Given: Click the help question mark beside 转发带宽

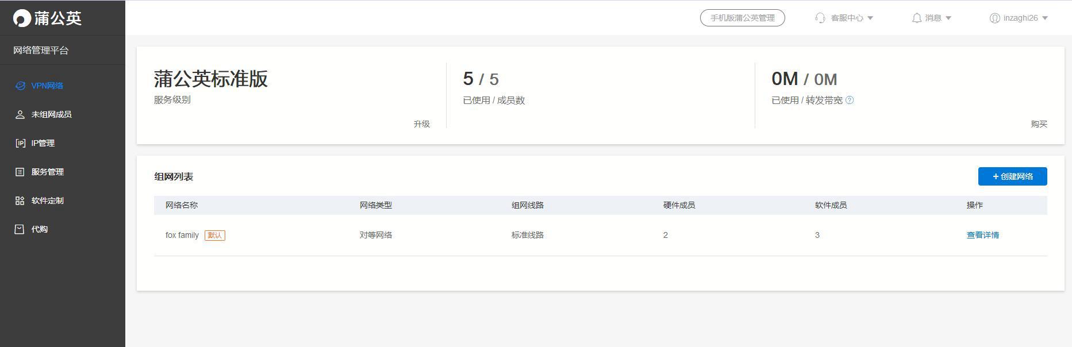Looking at the screenshot, I should click(x=850, y=100).
